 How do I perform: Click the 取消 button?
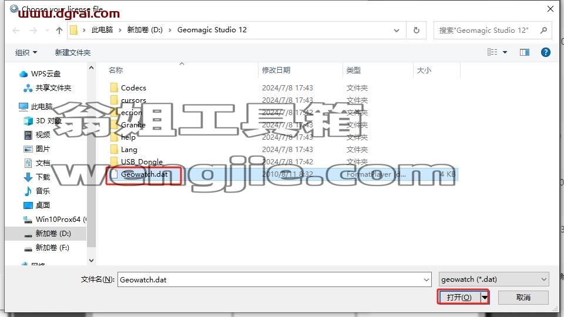pos(523,297)
